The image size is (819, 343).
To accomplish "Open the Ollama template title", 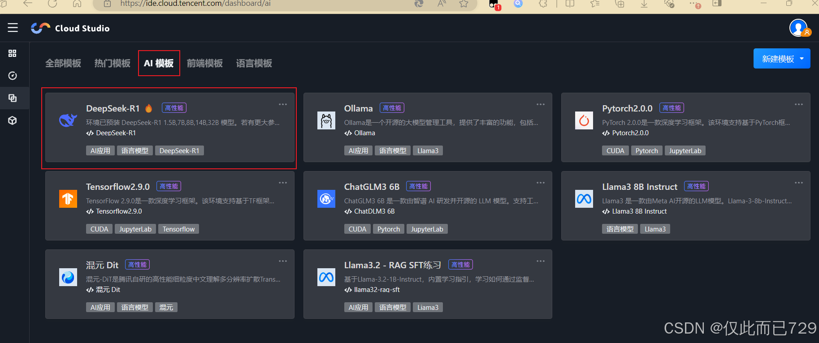I will tap(359, 108).
